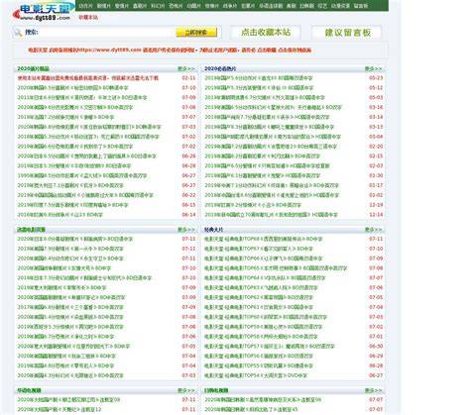Open 更多>> for the 2020必看热片 section
This screenshot has height=415, width=470.
tap(373, 68)
